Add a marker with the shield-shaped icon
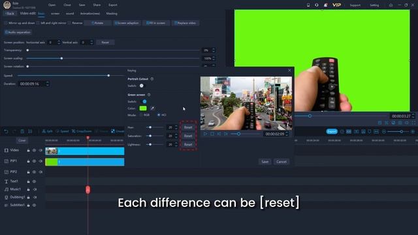Screen dimensions: 418x235 point(369,132)
